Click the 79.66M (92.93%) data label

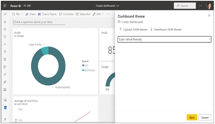tap(62, 87)
